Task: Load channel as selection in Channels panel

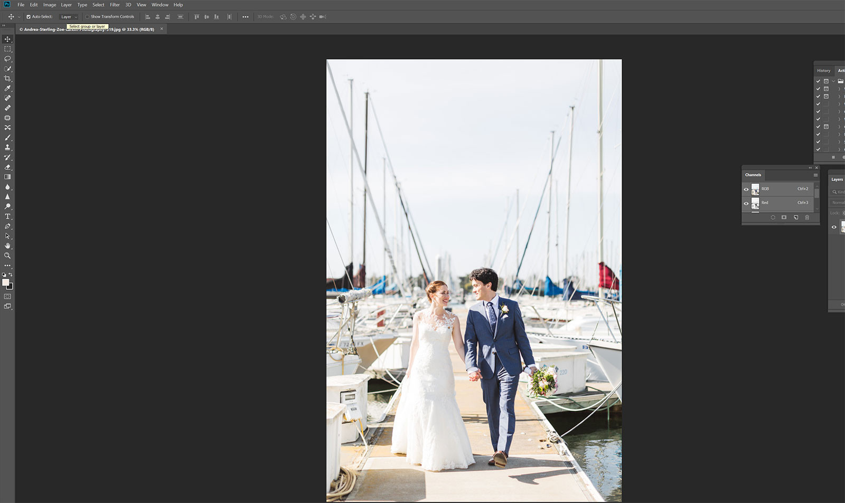Action: tap(773, 217)
